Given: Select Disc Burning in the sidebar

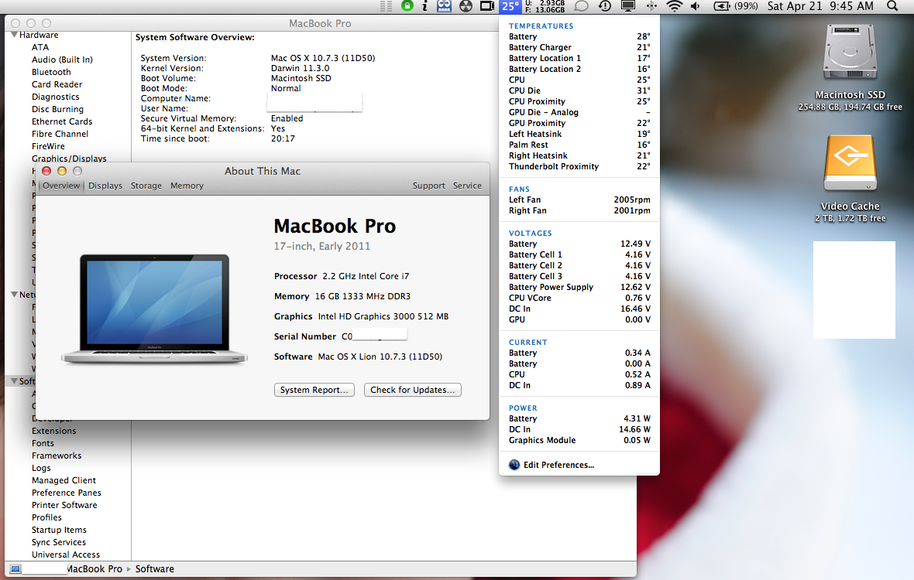Looking at the screenshot, I should [58, 109].
